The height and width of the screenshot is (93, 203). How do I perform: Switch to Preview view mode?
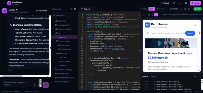pos(160,9)
